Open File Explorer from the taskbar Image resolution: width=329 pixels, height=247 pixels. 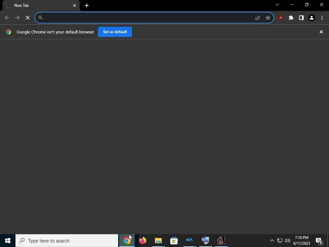point(158,241)
